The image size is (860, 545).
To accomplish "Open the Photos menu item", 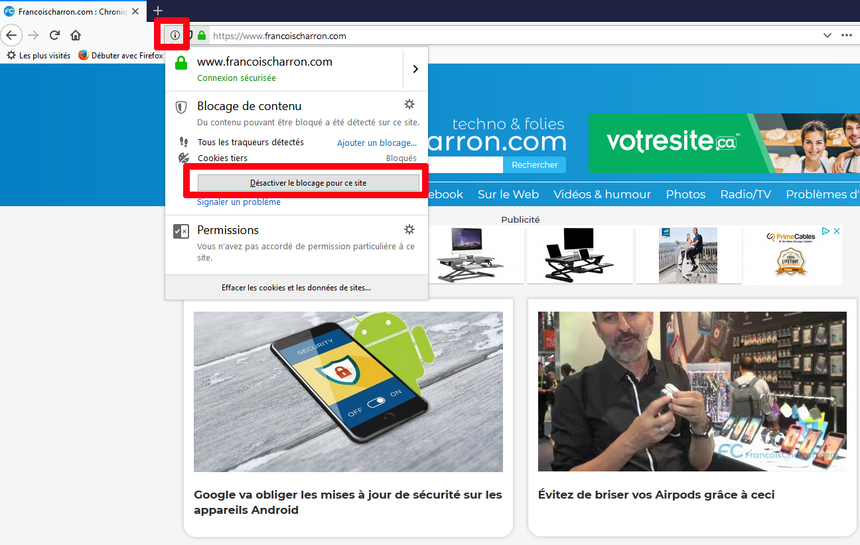I will [x=685, y=194].
